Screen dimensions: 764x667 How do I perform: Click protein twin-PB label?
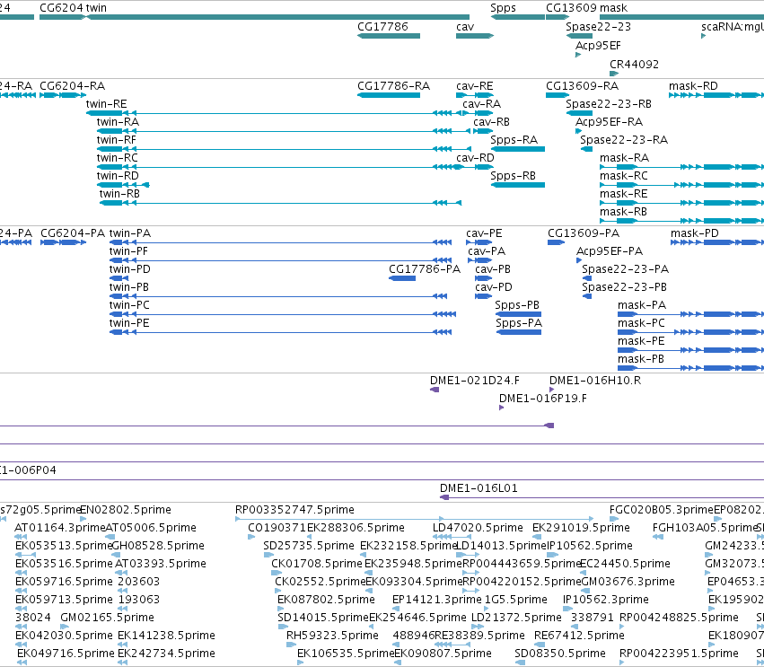(129, 287)
